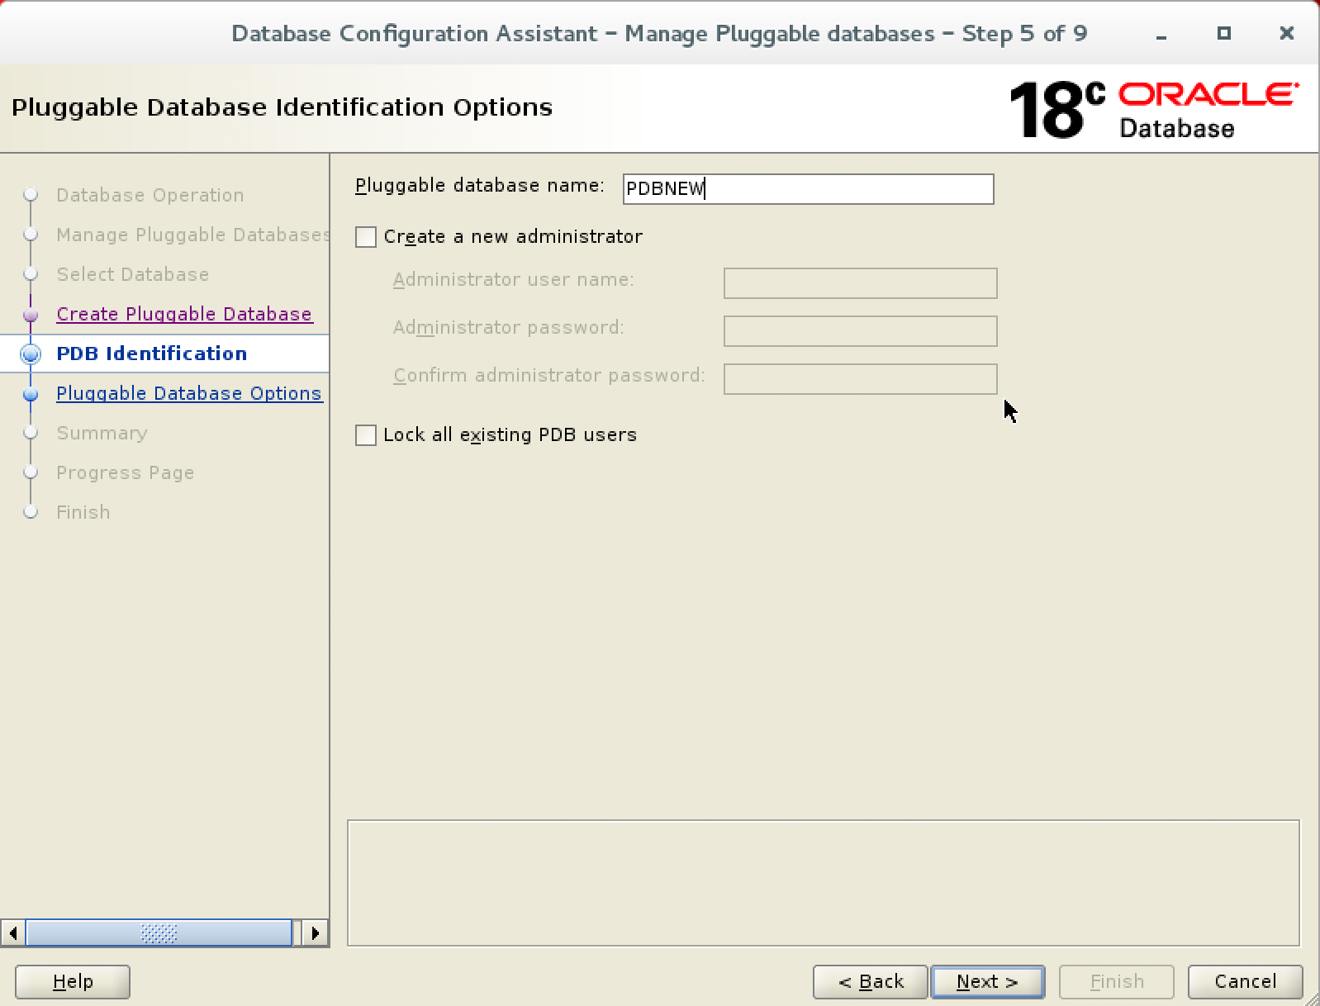Minimize the Database Configuration Assistant window

[1161, 34]
